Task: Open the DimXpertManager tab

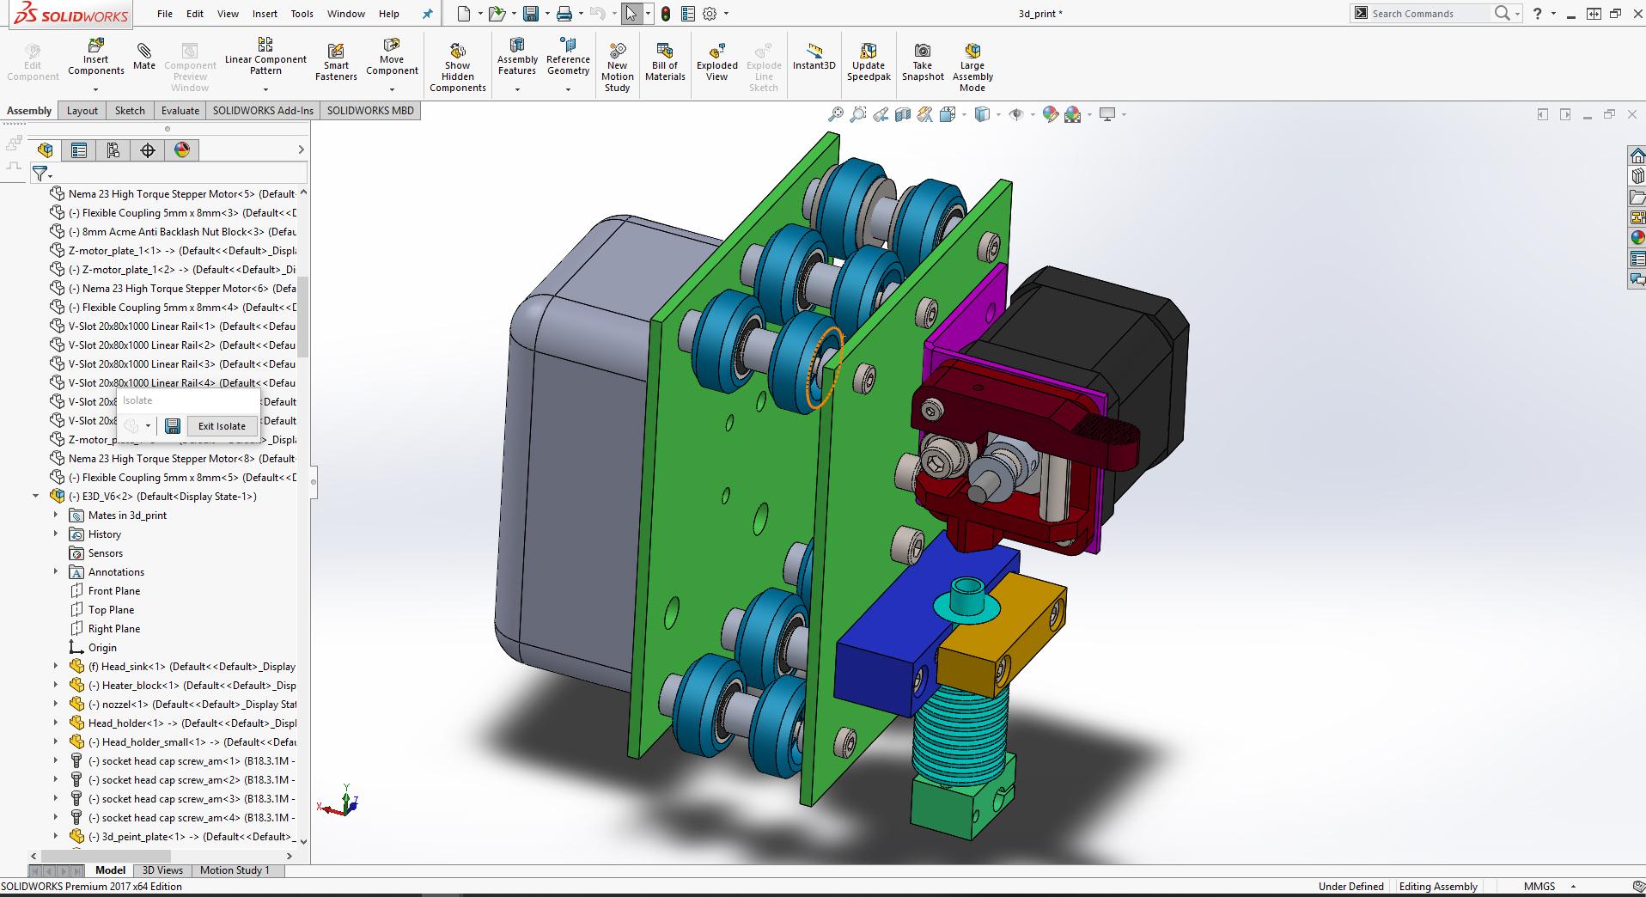Action: [148, 150]
